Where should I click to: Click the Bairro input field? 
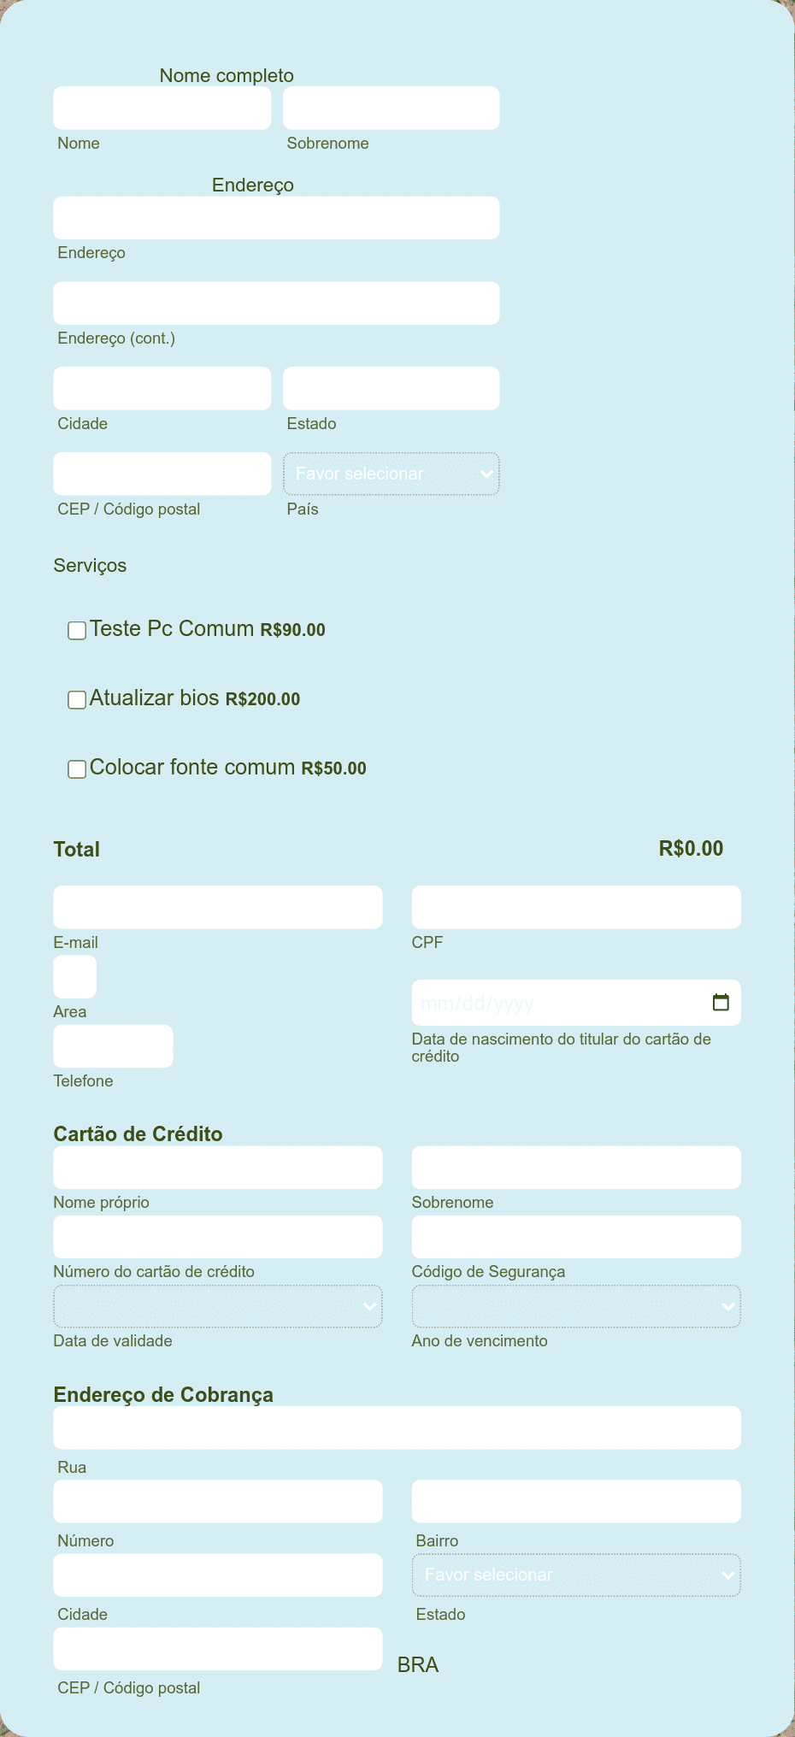[576, 1501]
